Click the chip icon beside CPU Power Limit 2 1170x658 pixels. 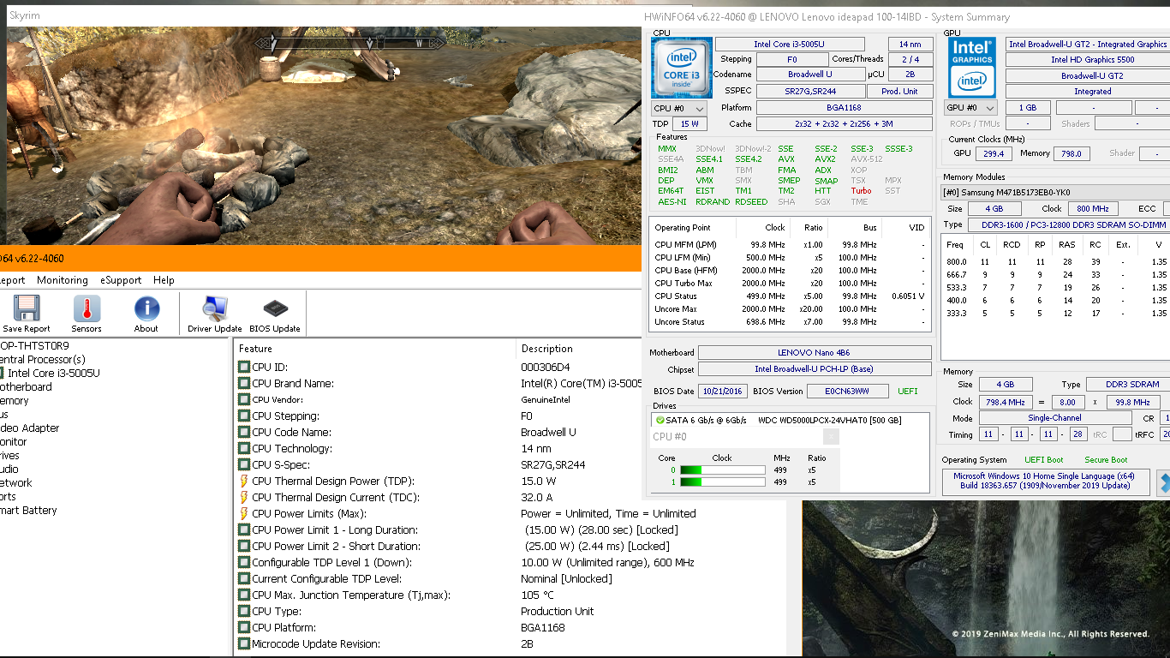coord(244,547)
